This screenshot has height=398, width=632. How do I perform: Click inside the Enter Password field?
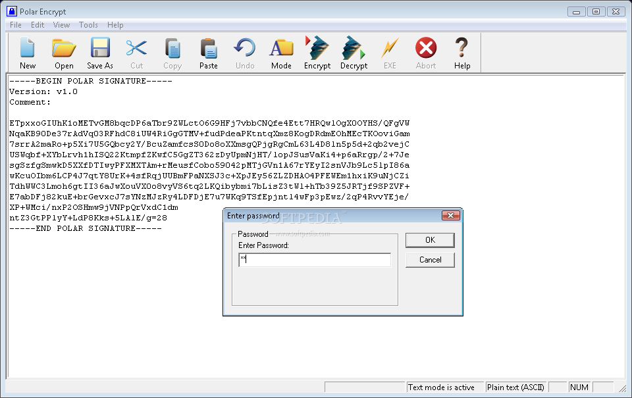tap(315, 260)
